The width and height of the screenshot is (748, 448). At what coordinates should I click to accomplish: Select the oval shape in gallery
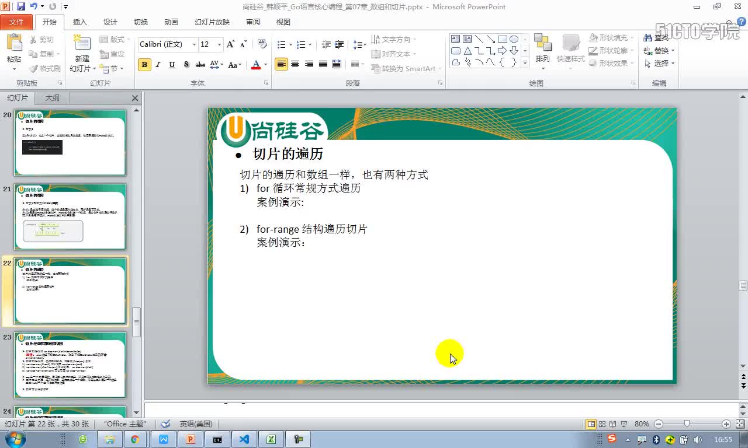coord(514,39)
